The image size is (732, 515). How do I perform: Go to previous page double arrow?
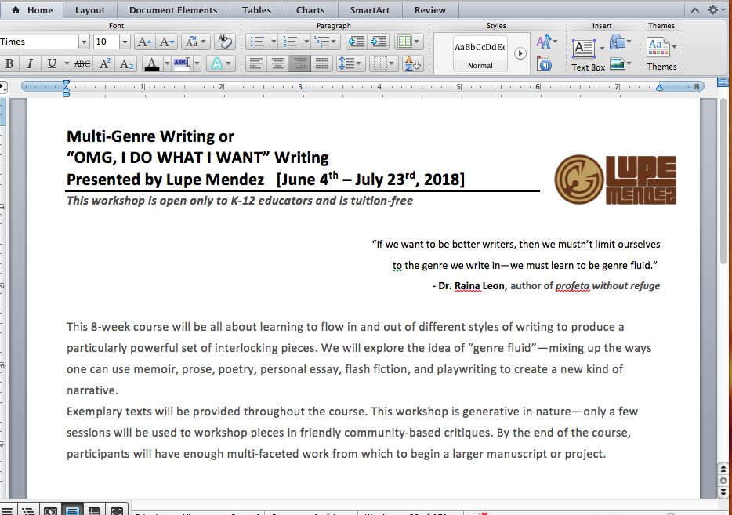pos(723,469)
